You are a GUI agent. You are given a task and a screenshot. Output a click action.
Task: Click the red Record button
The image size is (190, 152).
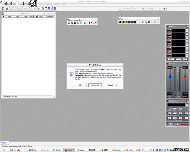[164, 9]
